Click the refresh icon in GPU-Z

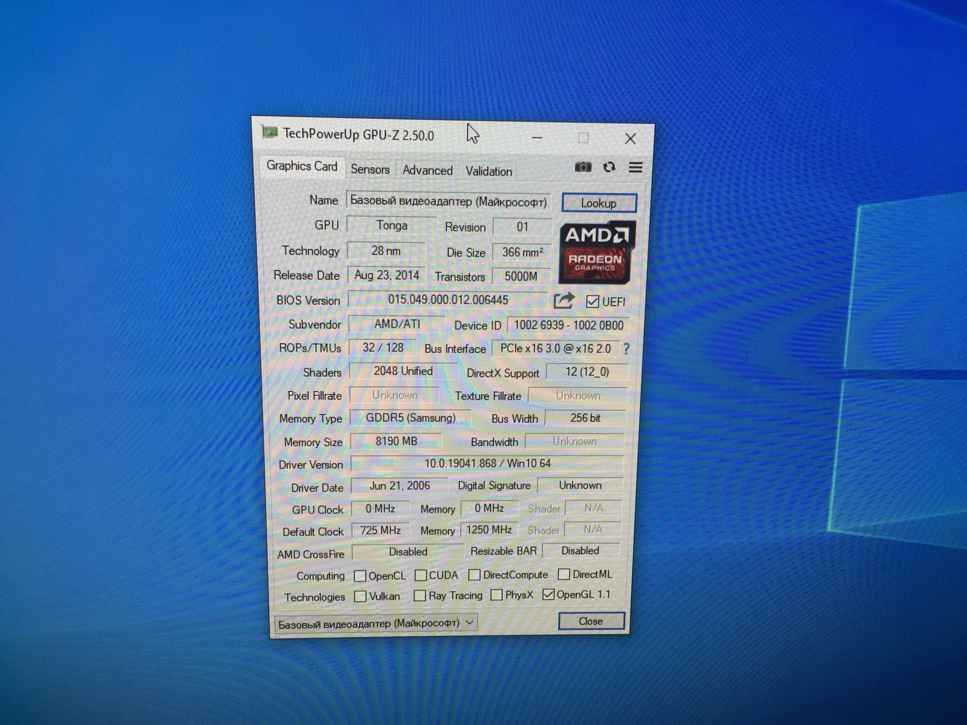609,167
